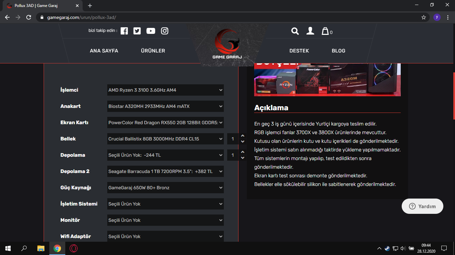This screenshot has height=255, width=455.
Task: Click the Güç Kaynağı label text
Action: click(x=76, y=188)
